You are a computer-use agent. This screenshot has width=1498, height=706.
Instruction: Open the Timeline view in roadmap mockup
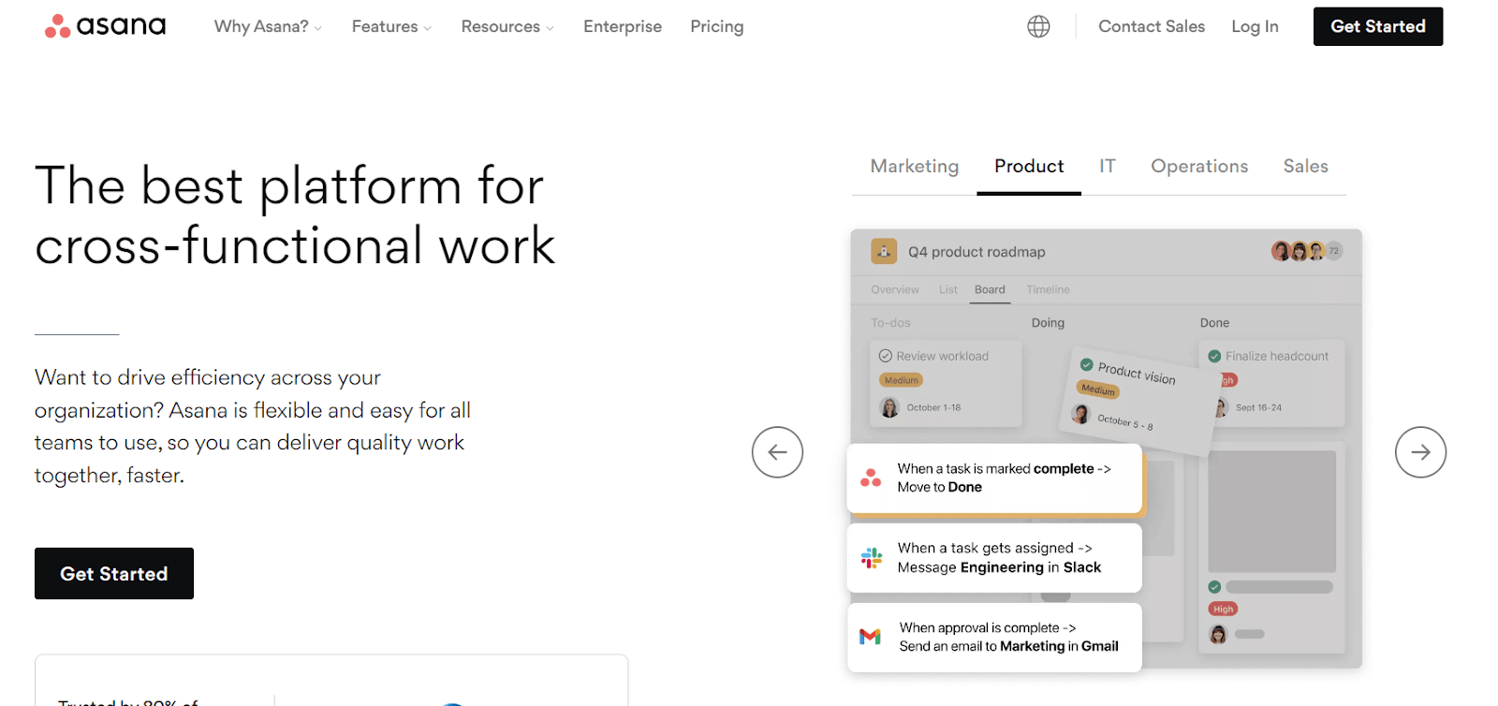click(x=1048, y=289)
